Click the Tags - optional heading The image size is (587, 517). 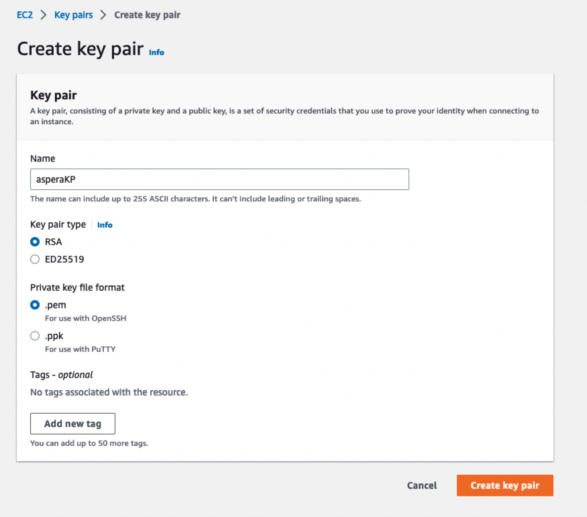click(61, 375)
